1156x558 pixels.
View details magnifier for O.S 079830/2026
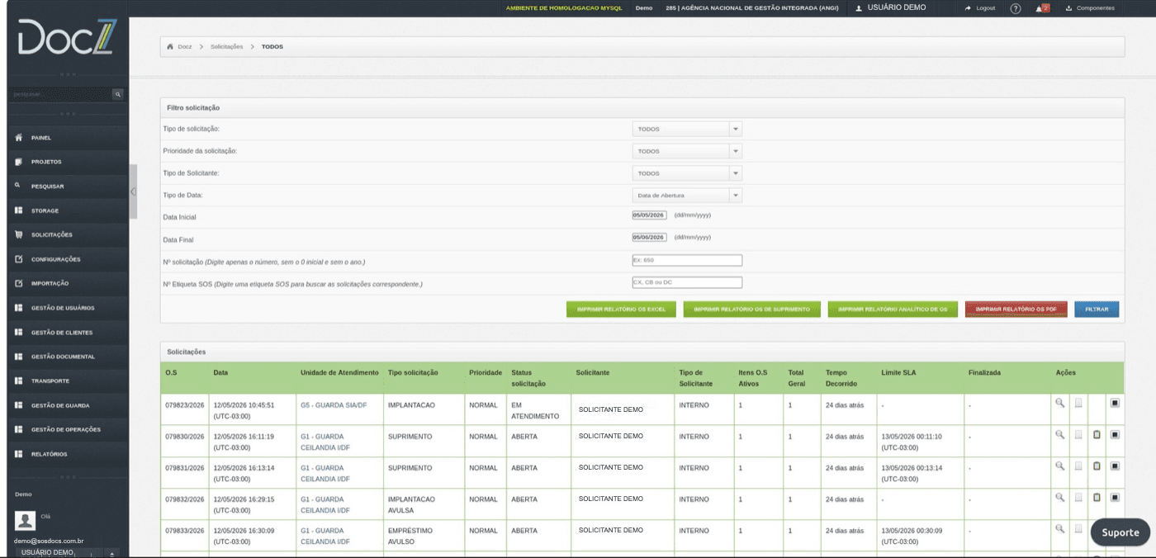1060,434
